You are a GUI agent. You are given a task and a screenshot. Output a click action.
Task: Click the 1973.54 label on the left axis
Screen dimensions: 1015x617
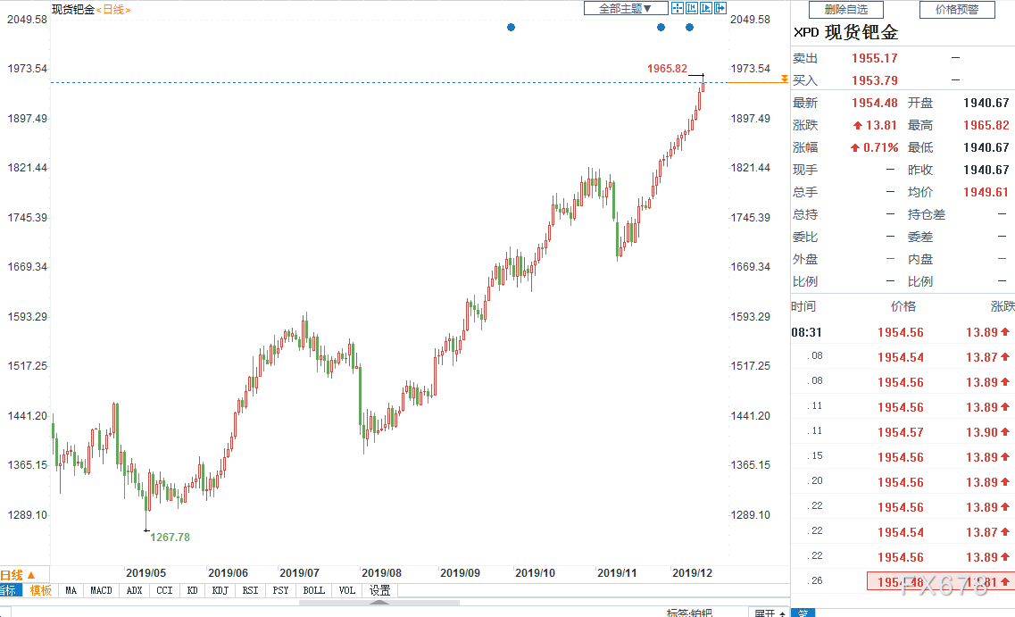click(27, 69)
